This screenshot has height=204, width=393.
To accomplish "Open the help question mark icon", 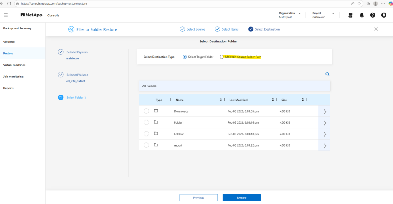I will (373, 15).
